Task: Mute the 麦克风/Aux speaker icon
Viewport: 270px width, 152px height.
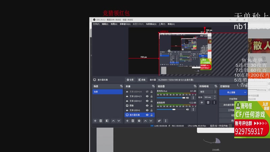Action: pos(188,98)
